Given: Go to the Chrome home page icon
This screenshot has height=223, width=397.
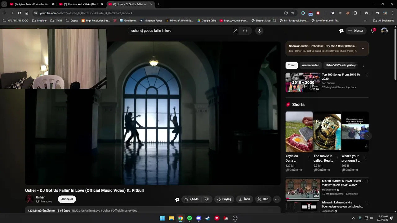Looking at the screenshot, I should (x=27, y=13).
